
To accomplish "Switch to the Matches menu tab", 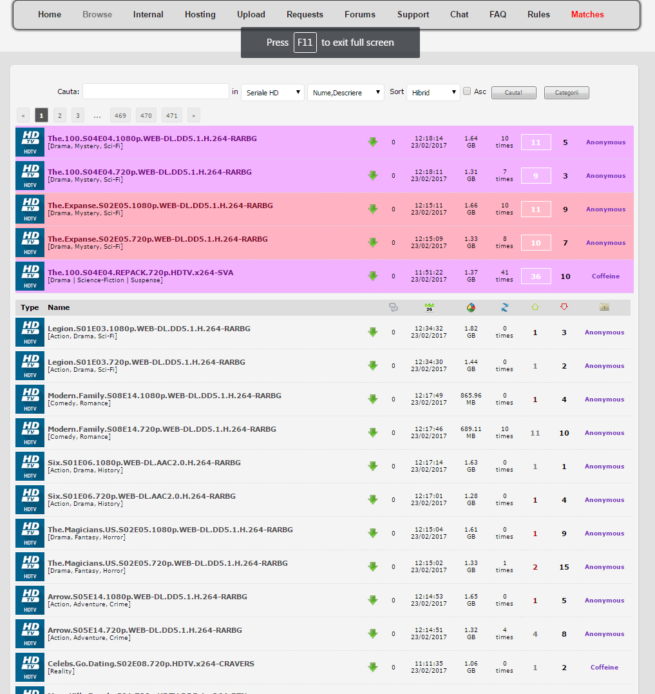I will [587, 14].
